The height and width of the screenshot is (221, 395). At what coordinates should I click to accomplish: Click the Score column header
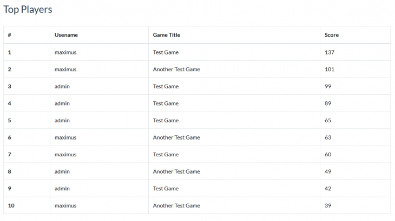pyautogui.click(x=332, y=35)
